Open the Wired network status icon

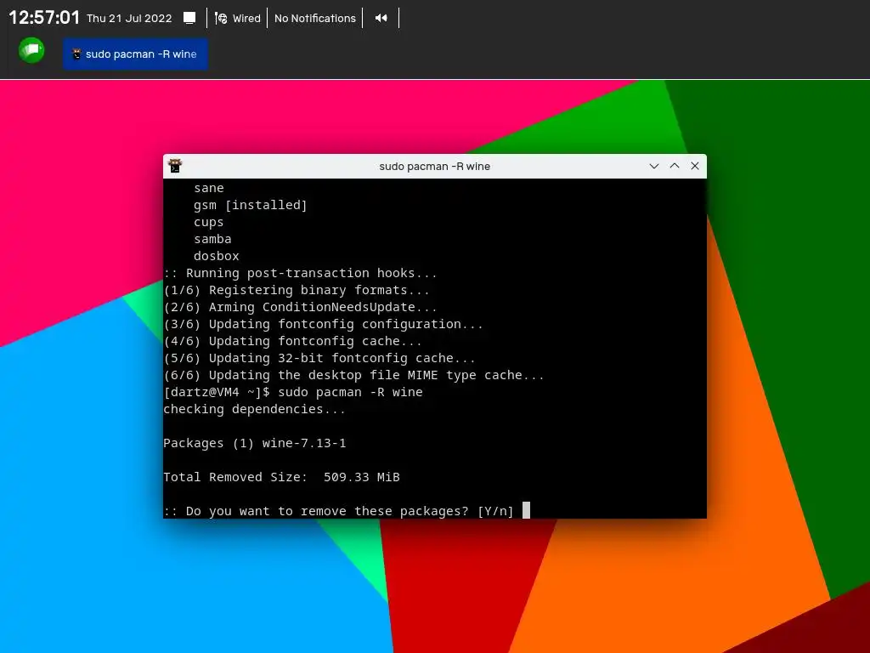[221, 19]
